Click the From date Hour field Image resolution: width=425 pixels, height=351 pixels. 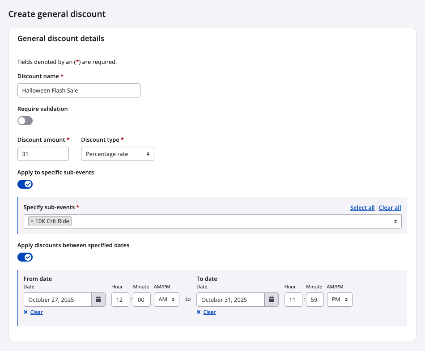[x=120, y=300]
